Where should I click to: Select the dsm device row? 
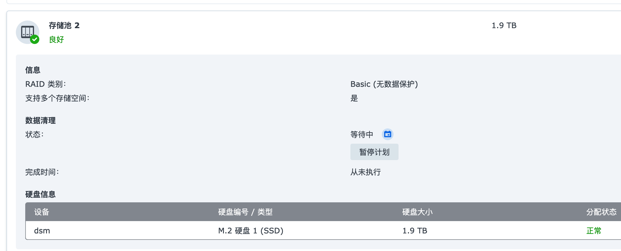[42, 231]
